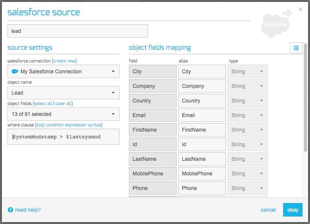Edit the alias field for FirstName
The height and width of the screenshot is (224, 310).
[x=202, y=130]
